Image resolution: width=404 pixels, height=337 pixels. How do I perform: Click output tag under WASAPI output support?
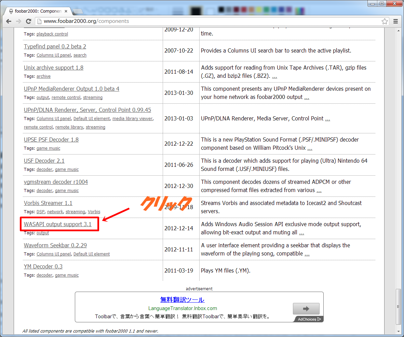[x=43, y=233]
